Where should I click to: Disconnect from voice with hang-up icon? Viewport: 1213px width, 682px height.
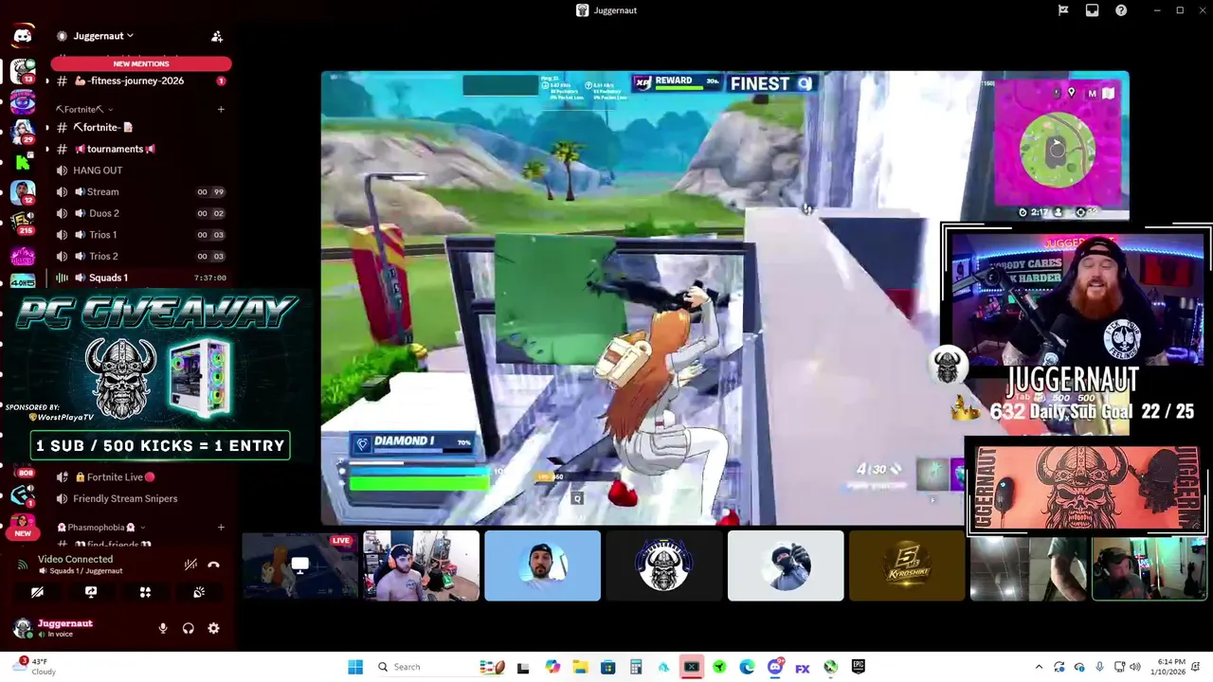(x=213, y=565)
